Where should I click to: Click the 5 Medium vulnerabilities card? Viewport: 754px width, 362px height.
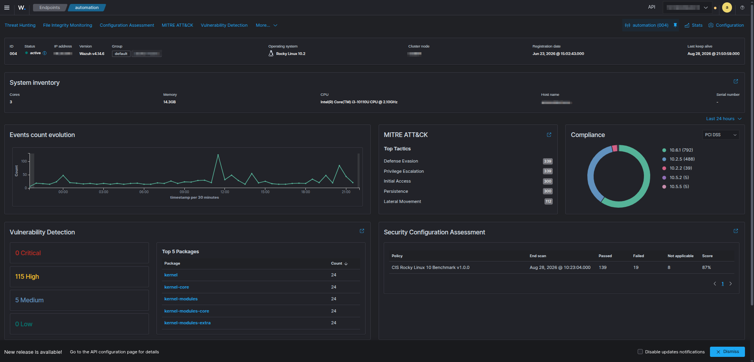coord(79,300)
